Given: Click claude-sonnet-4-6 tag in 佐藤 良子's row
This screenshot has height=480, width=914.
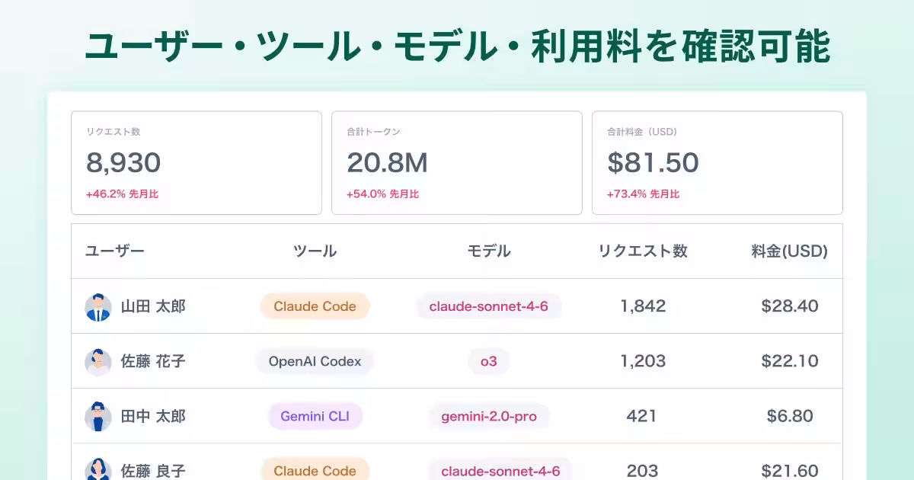Looking at the screenshot, I should pos(500,469).
